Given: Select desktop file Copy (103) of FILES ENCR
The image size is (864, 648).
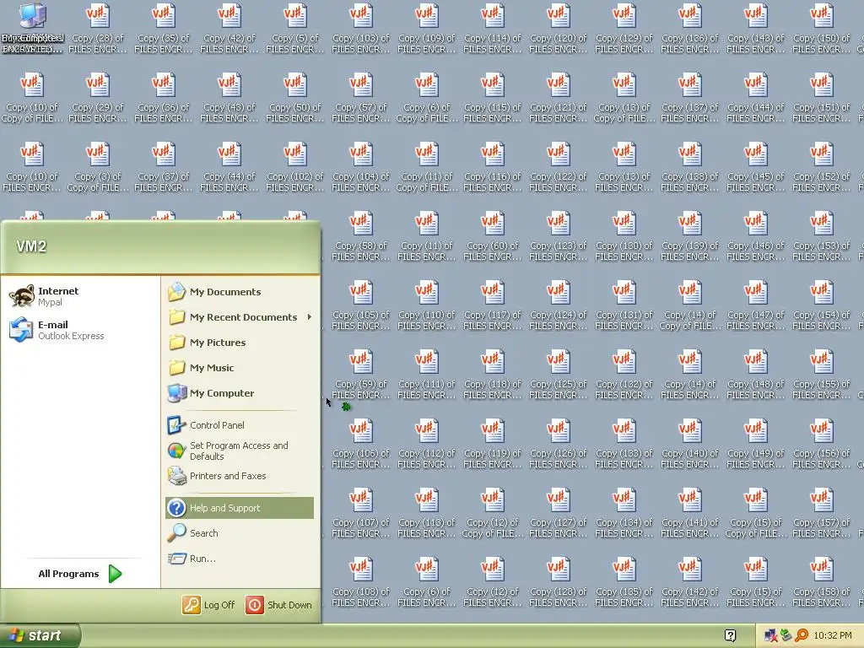Looking at the screenshot, I should coord(361,30).
